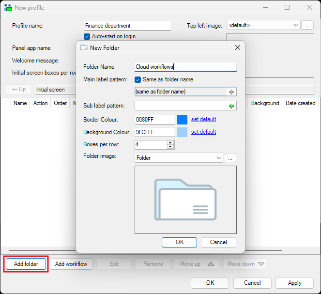The width and height of the screenshot is (321, 294).
Task: Click the Add folder button
Action: [26, 264]
